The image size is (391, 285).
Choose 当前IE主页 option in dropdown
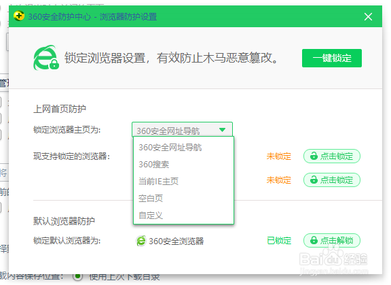click(183, 182)
